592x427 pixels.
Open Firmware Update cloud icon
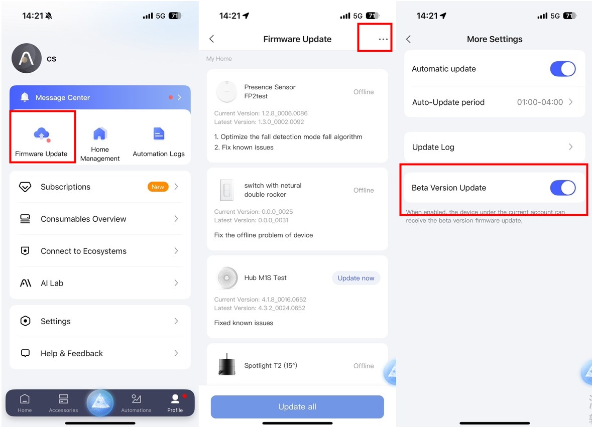[x=42, y=134]
